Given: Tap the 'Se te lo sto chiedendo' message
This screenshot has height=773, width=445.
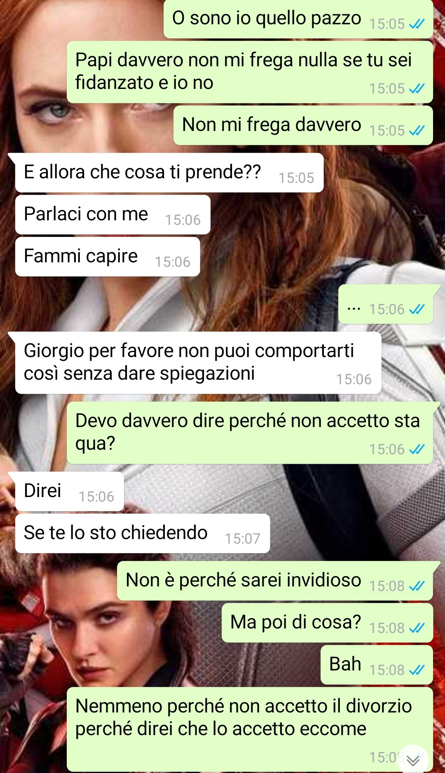Looking at the screenshot, I should (142, 533).
